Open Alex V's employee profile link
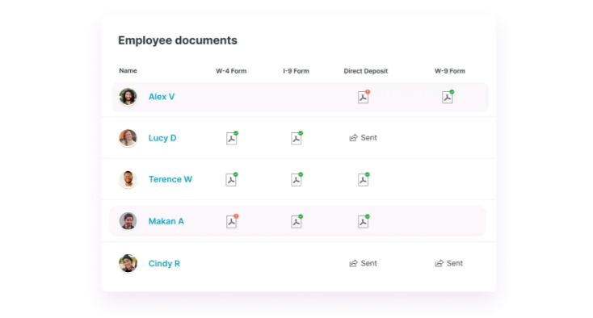 162,97
